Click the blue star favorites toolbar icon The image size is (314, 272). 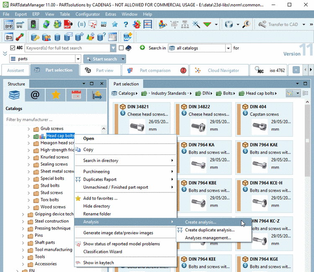[x=115, y=24]
